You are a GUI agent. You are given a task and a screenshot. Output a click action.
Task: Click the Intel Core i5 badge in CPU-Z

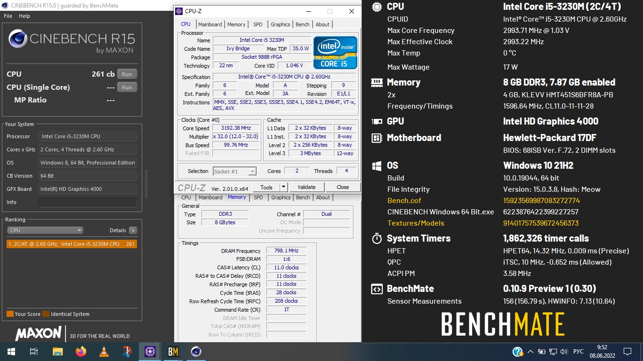pyautogui.click(x=335, y=52)
